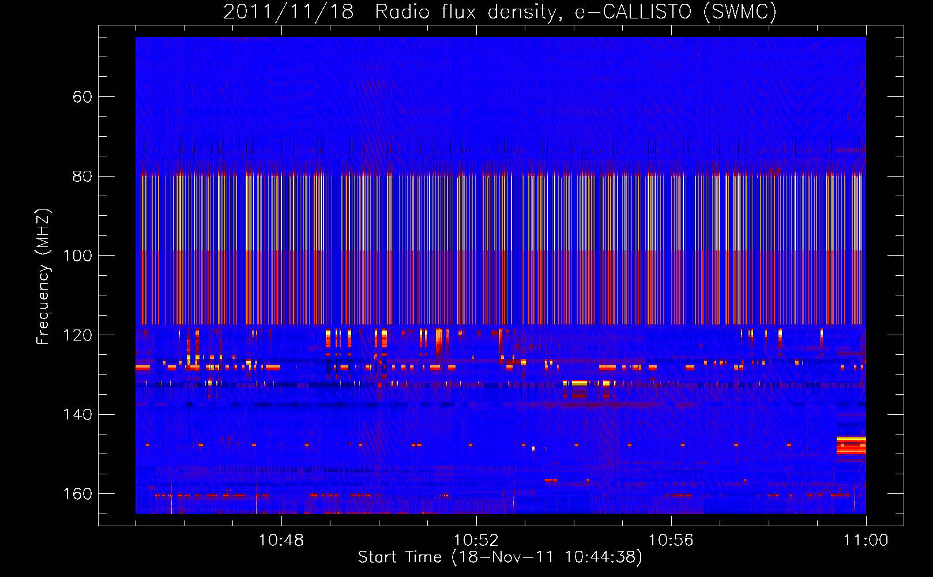Image resolution: width=933 pixels, height=577 pixels.
Task: Click the plot title mentioning e-CALLISTO (SWMC)
Action: point(500,12)
